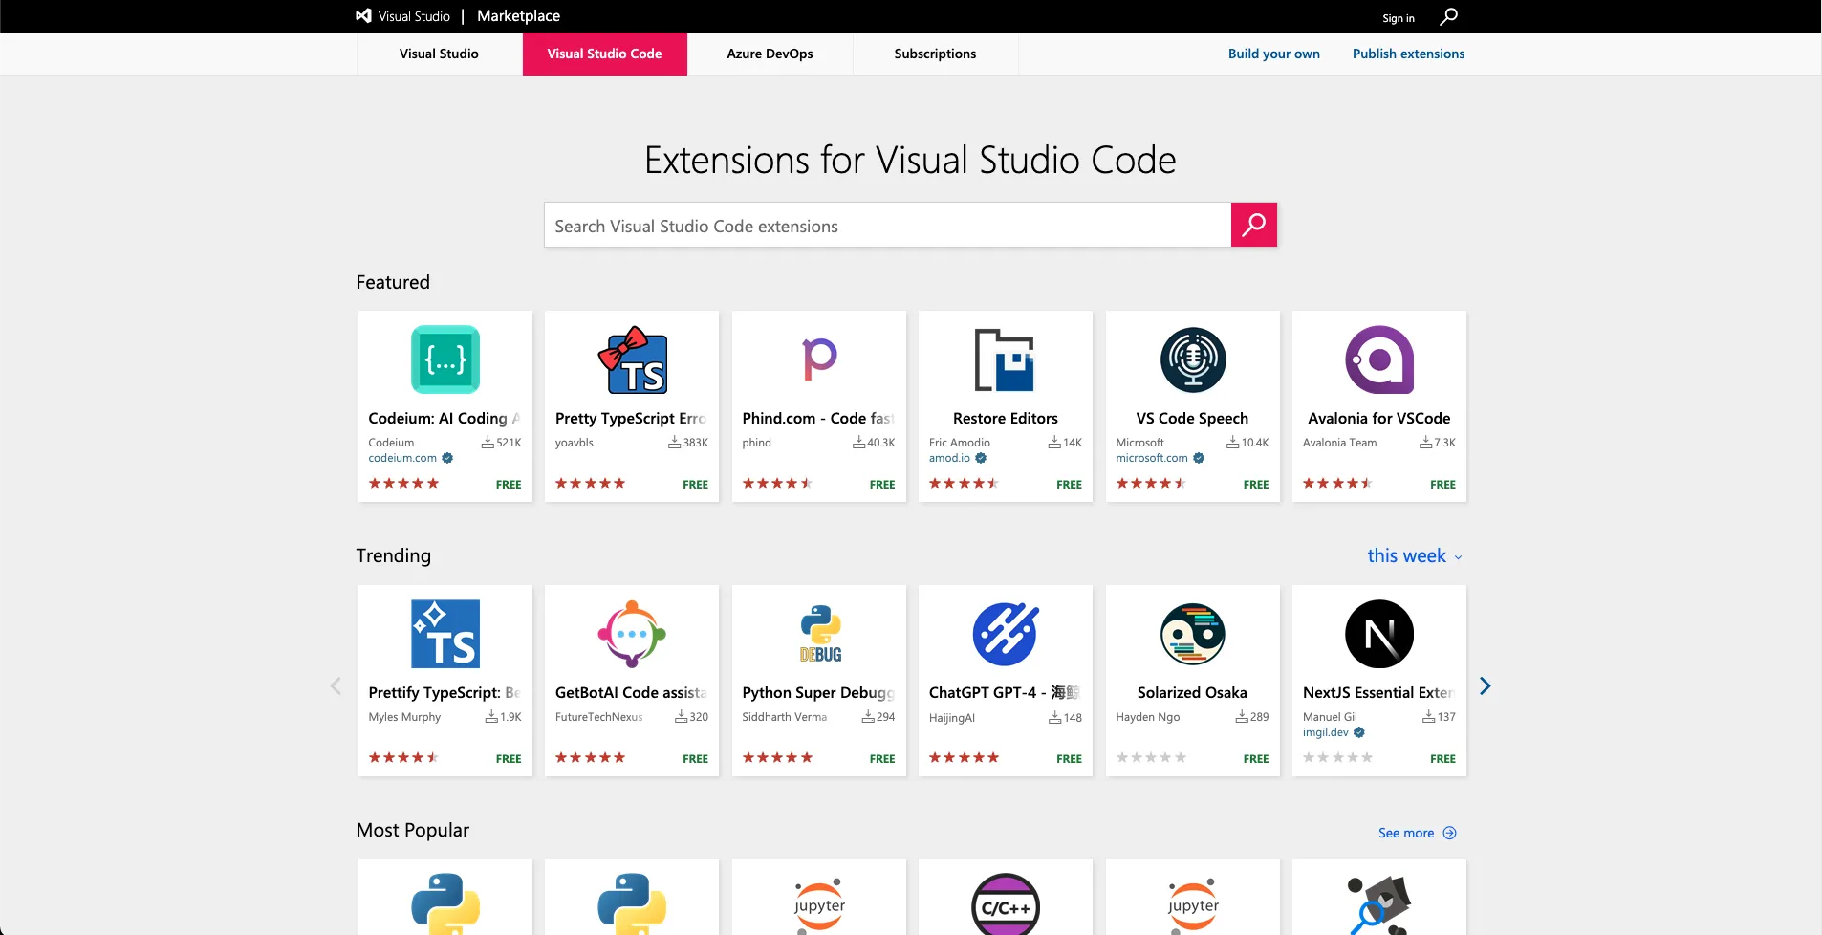1822x935 pixels.
Task: Open NextJS Essential Extension icon
Action: point(1379,634)
